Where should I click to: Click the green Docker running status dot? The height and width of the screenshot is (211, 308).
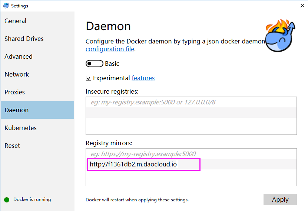coord(7,199)
